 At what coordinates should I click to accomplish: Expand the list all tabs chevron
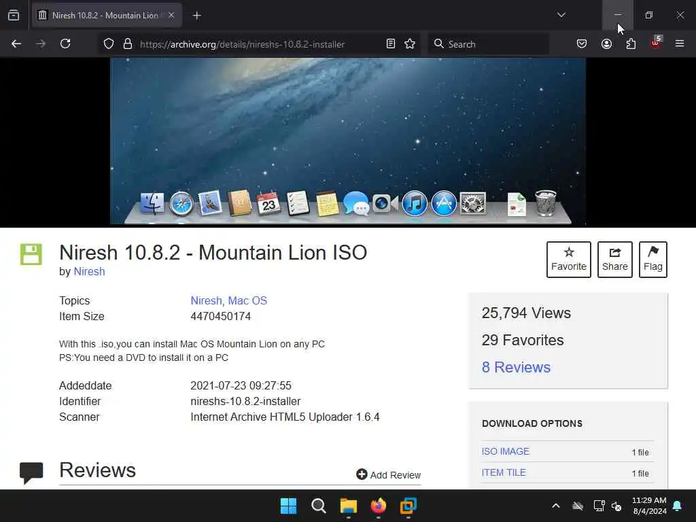pyautogui.click(x=561, y=15)
